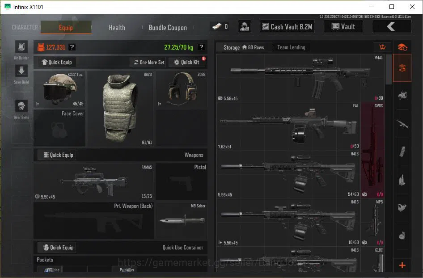The height and width of the screenshot is (278, 423).
Task: Select the MP5 in storage
Action: click(372, 223)
